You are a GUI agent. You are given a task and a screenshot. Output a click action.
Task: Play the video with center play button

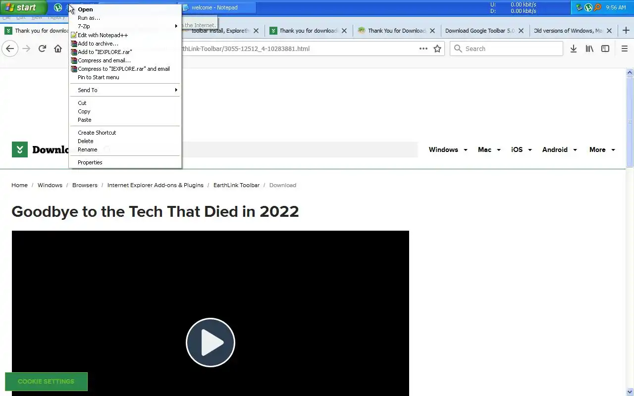pyautogui.click(x=211, y=343)
